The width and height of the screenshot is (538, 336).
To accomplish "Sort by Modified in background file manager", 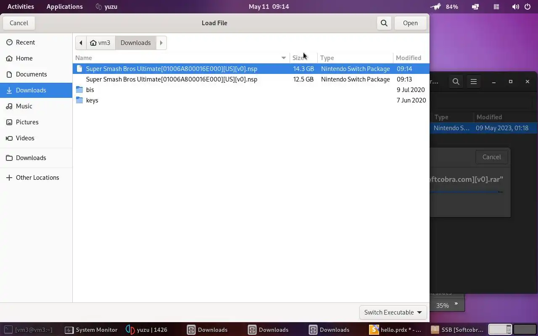I will click(505, 117).
